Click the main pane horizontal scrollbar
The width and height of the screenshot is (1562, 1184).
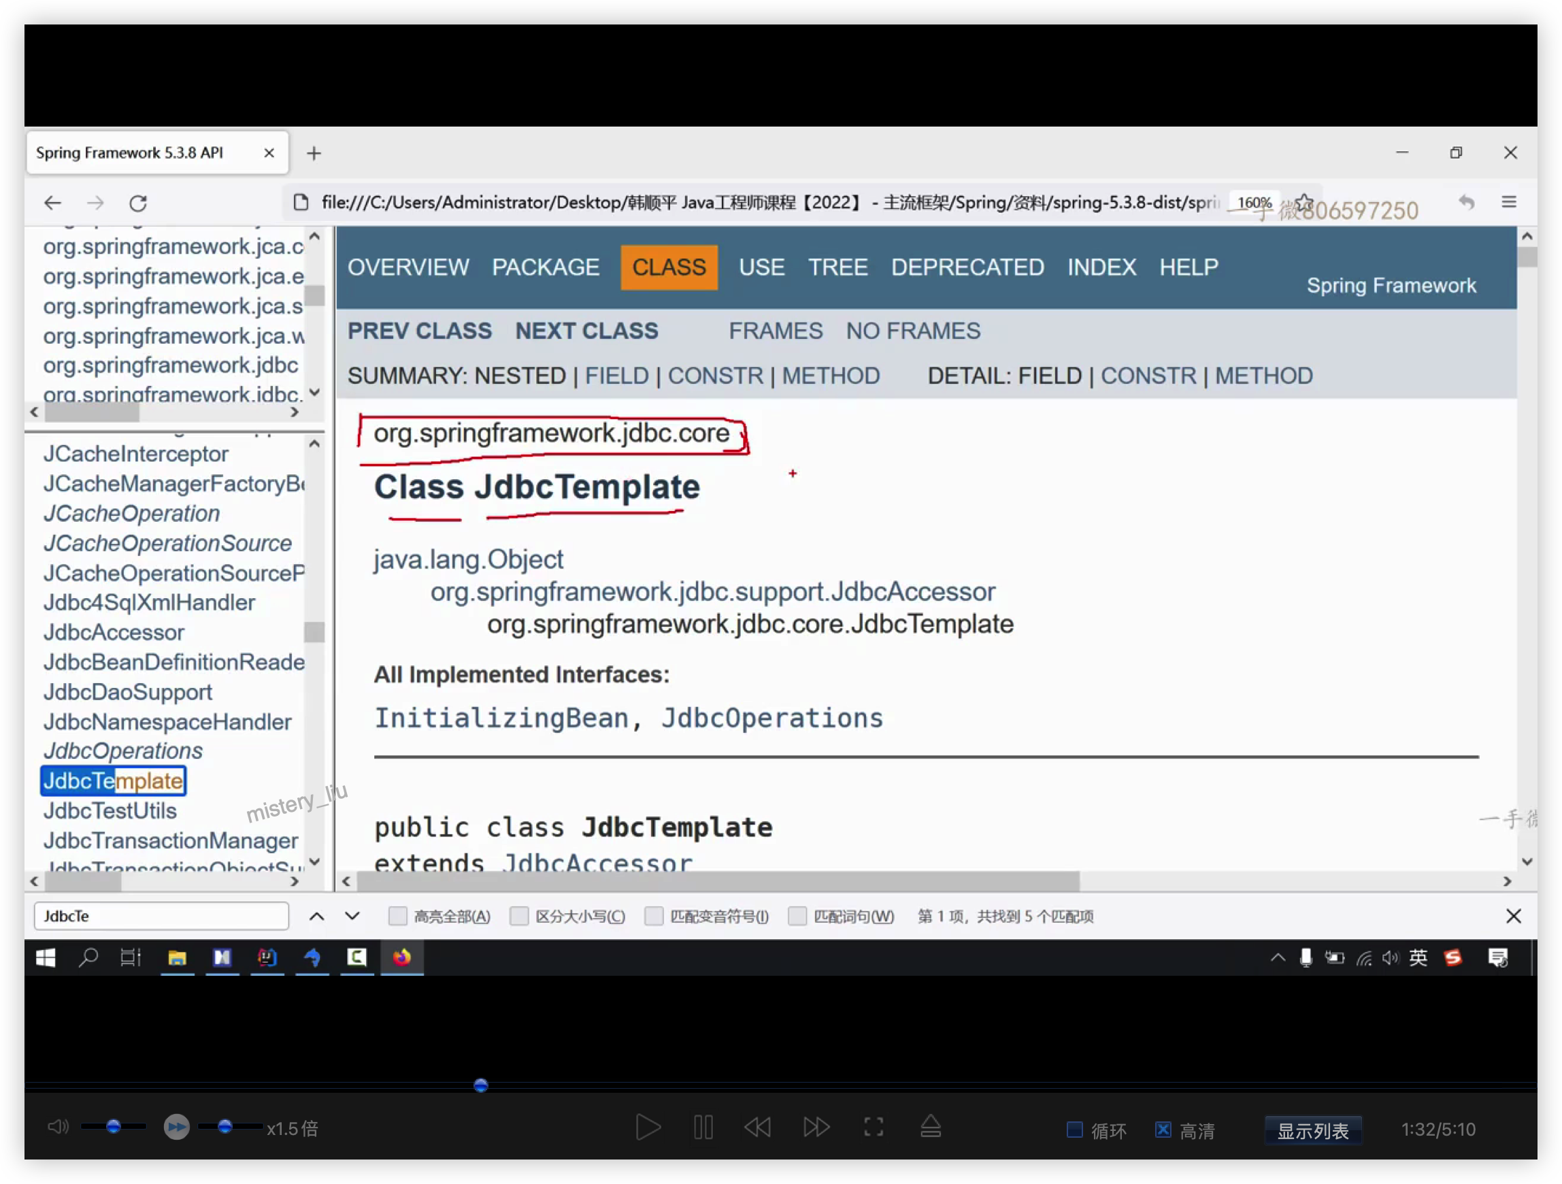[x=718, y=882]
